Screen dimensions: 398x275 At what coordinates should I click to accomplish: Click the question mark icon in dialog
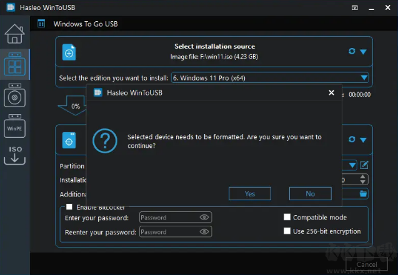pyautogui.click(x=104, y=141)
